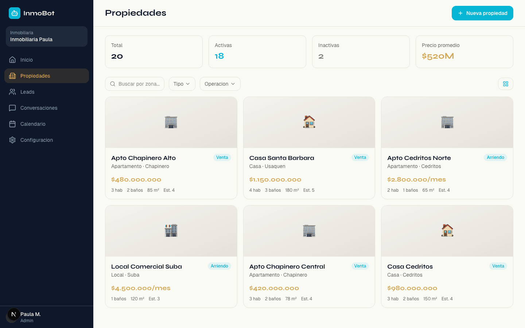This screenshot has height=328, width=525.
Task: Click the InmoBot robot logo icon
Action: coord(14,13)
